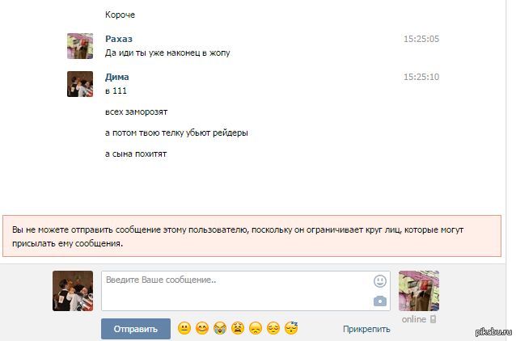Insert the first neutral face emoji
Screen dimensions: 516x341
[184, 328]
